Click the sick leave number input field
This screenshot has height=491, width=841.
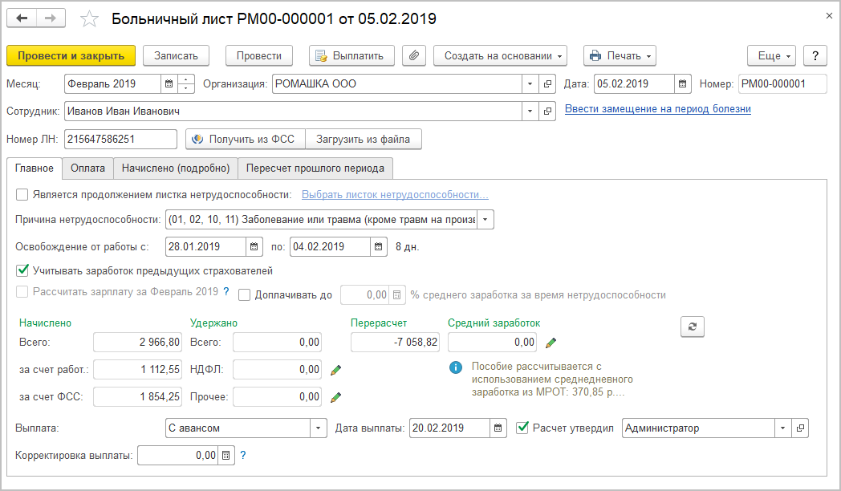[120, 140]
